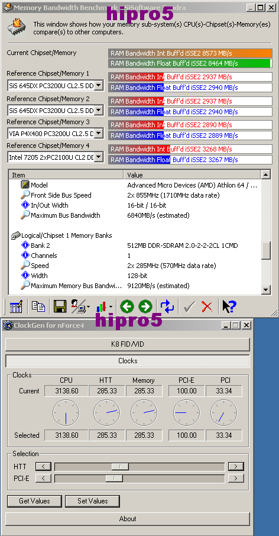Click the Get Values button
279x536 pixels.
pyautogui.click(x=34, y=501)
